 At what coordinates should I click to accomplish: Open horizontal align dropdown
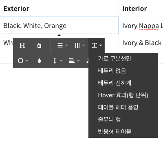coord(74,61)
